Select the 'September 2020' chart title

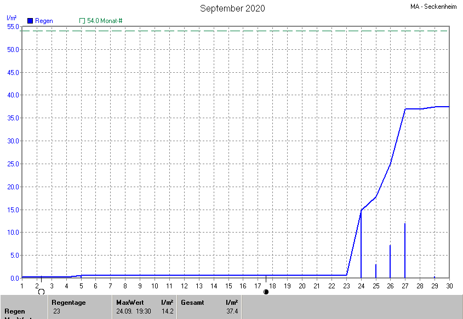tap(232, 8)
